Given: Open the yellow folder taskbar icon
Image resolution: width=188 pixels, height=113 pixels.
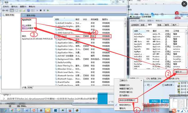Looking at the screenshot, I should pos(48,110).
